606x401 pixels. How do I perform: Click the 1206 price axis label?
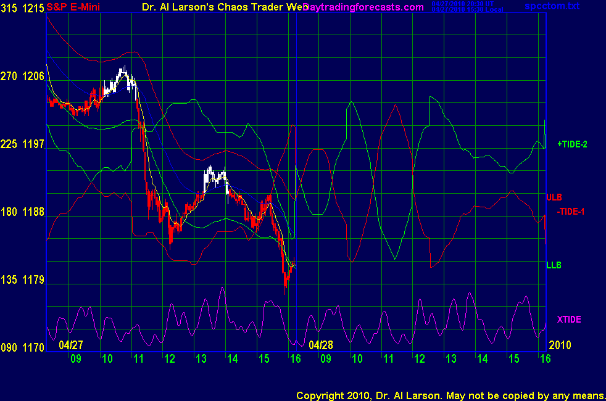coord(33,76)
